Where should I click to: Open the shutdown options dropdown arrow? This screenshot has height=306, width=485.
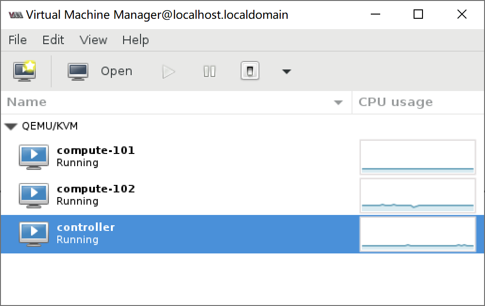pyautogui.click(x=286, y=72)
